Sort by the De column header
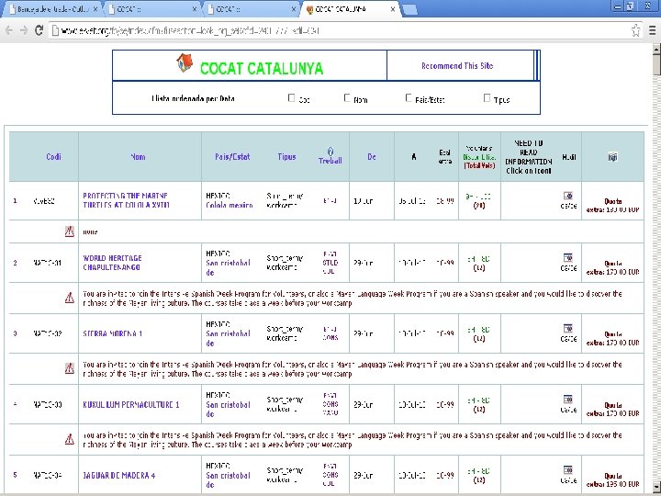The image size is (661, 496). tap(372, 157)
